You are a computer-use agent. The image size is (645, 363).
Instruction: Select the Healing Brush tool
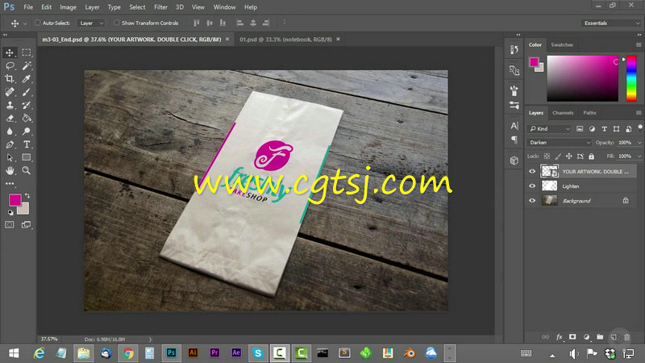pos(10,92)
